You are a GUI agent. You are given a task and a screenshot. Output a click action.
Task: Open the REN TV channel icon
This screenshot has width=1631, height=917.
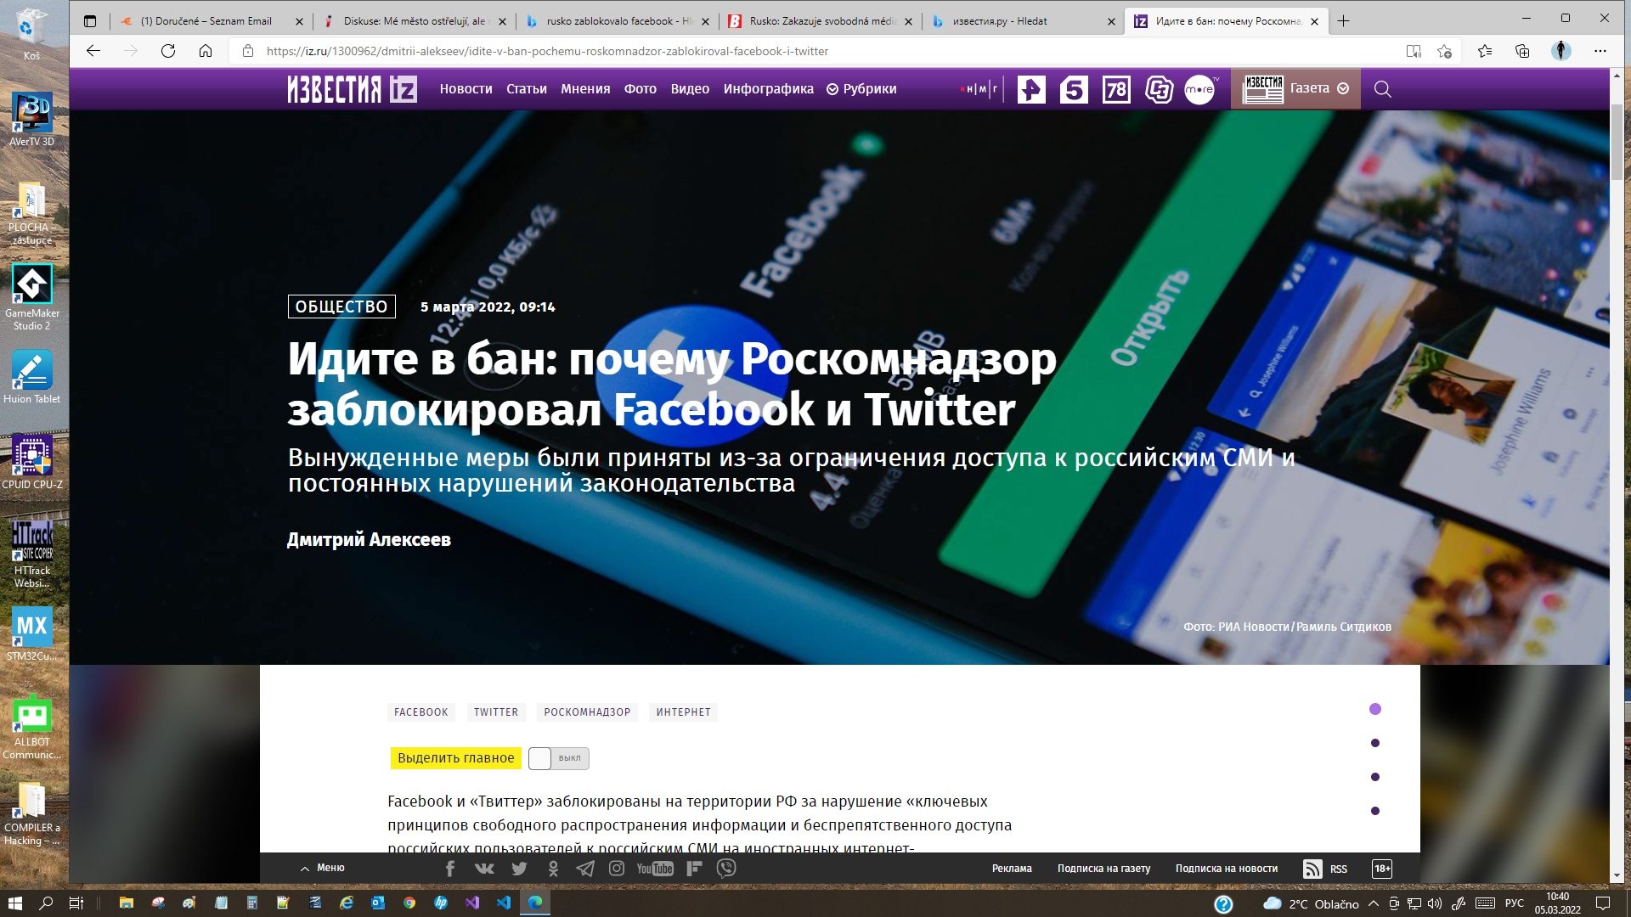(x=1031, y=89)
